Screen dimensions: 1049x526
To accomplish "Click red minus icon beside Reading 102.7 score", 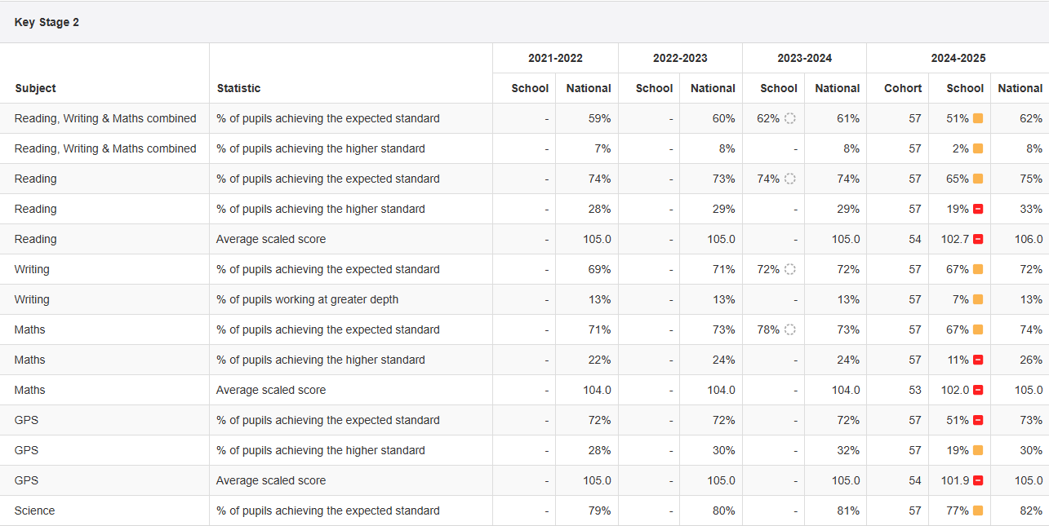I will (978, 239).
